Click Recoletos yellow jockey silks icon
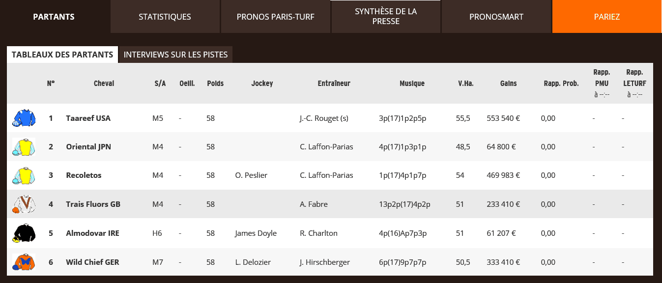Viewport: 662px width, 283px height. tap(24, 175)
